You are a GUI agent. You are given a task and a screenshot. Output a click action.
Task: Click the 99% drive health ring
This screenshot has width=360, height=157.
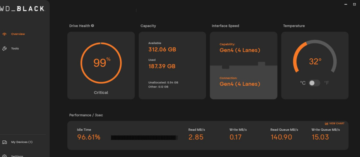pyautogui.click(x=101, y=63)
